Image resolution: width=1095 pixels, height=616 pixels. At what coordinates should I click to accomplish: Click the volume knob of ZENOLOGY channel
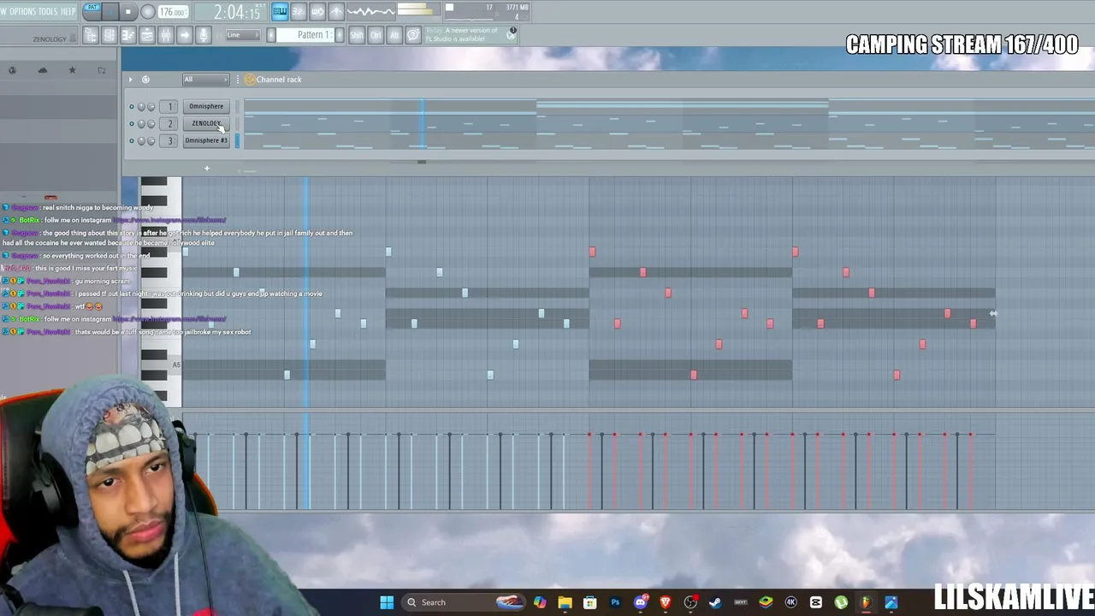click(x=151, y=124)
